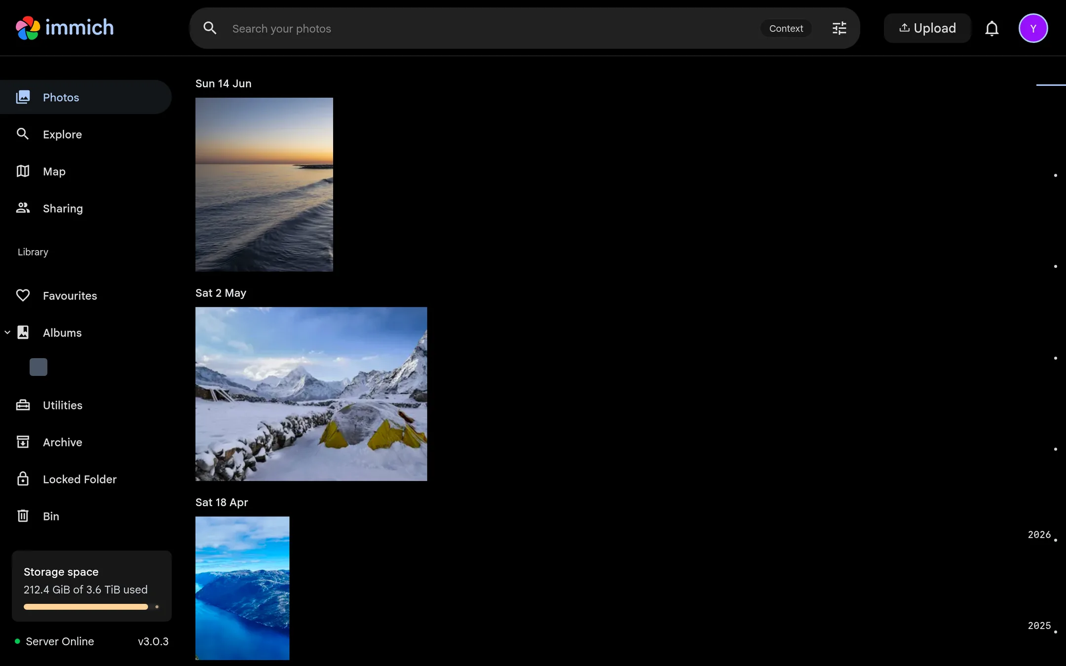Open the snowy mountain tent photo from 2 May

pos(311,394)
